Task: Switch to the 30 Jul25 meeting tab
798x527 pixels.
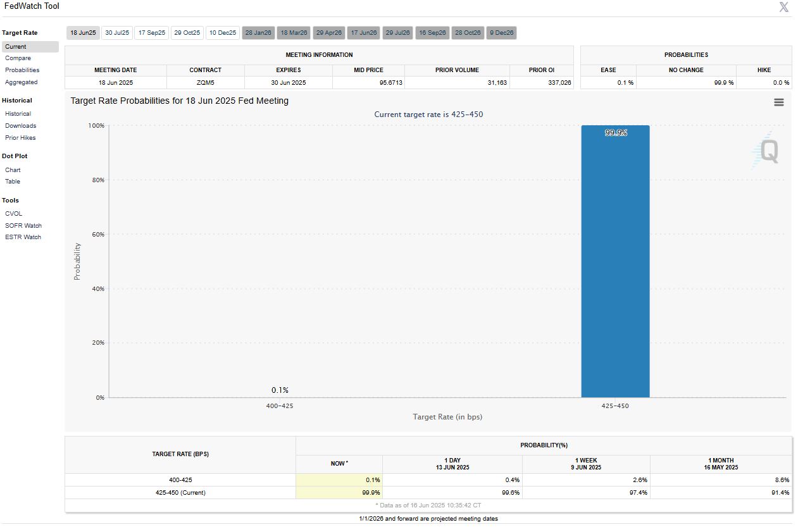Action: 117,33
